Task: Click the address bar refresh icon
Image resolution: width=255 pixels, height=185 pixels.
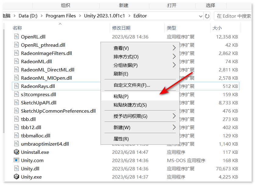Action: click(207, 16)
